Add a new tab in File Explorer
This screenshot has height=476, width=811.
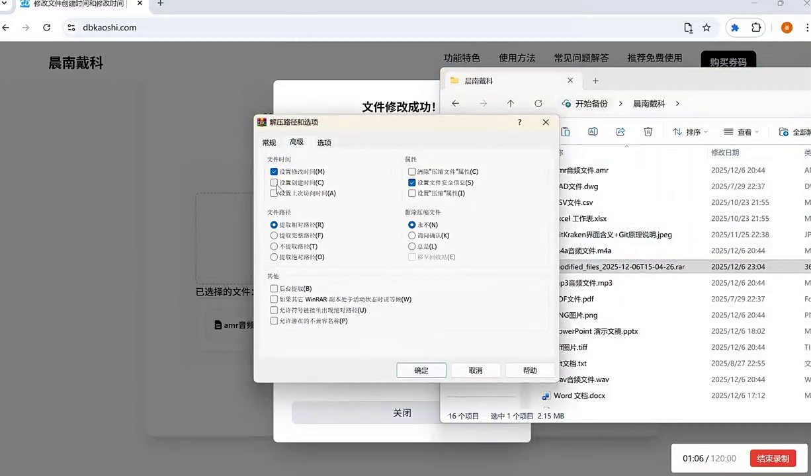tap(595, 81)
